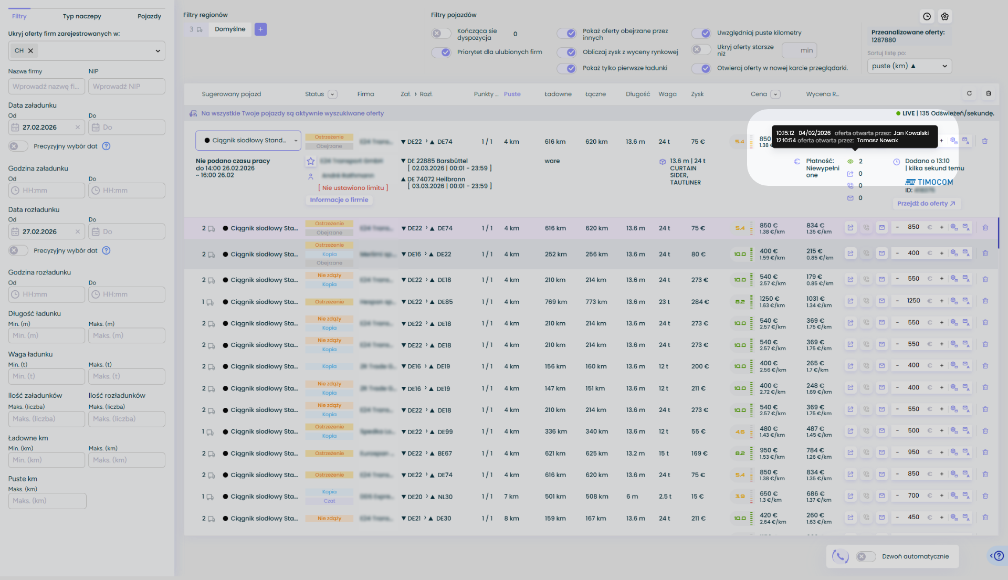Viewport: 1008px width, 580px height.
Task: Switch to Pojazdy tab
Action: tap(149, 16)
